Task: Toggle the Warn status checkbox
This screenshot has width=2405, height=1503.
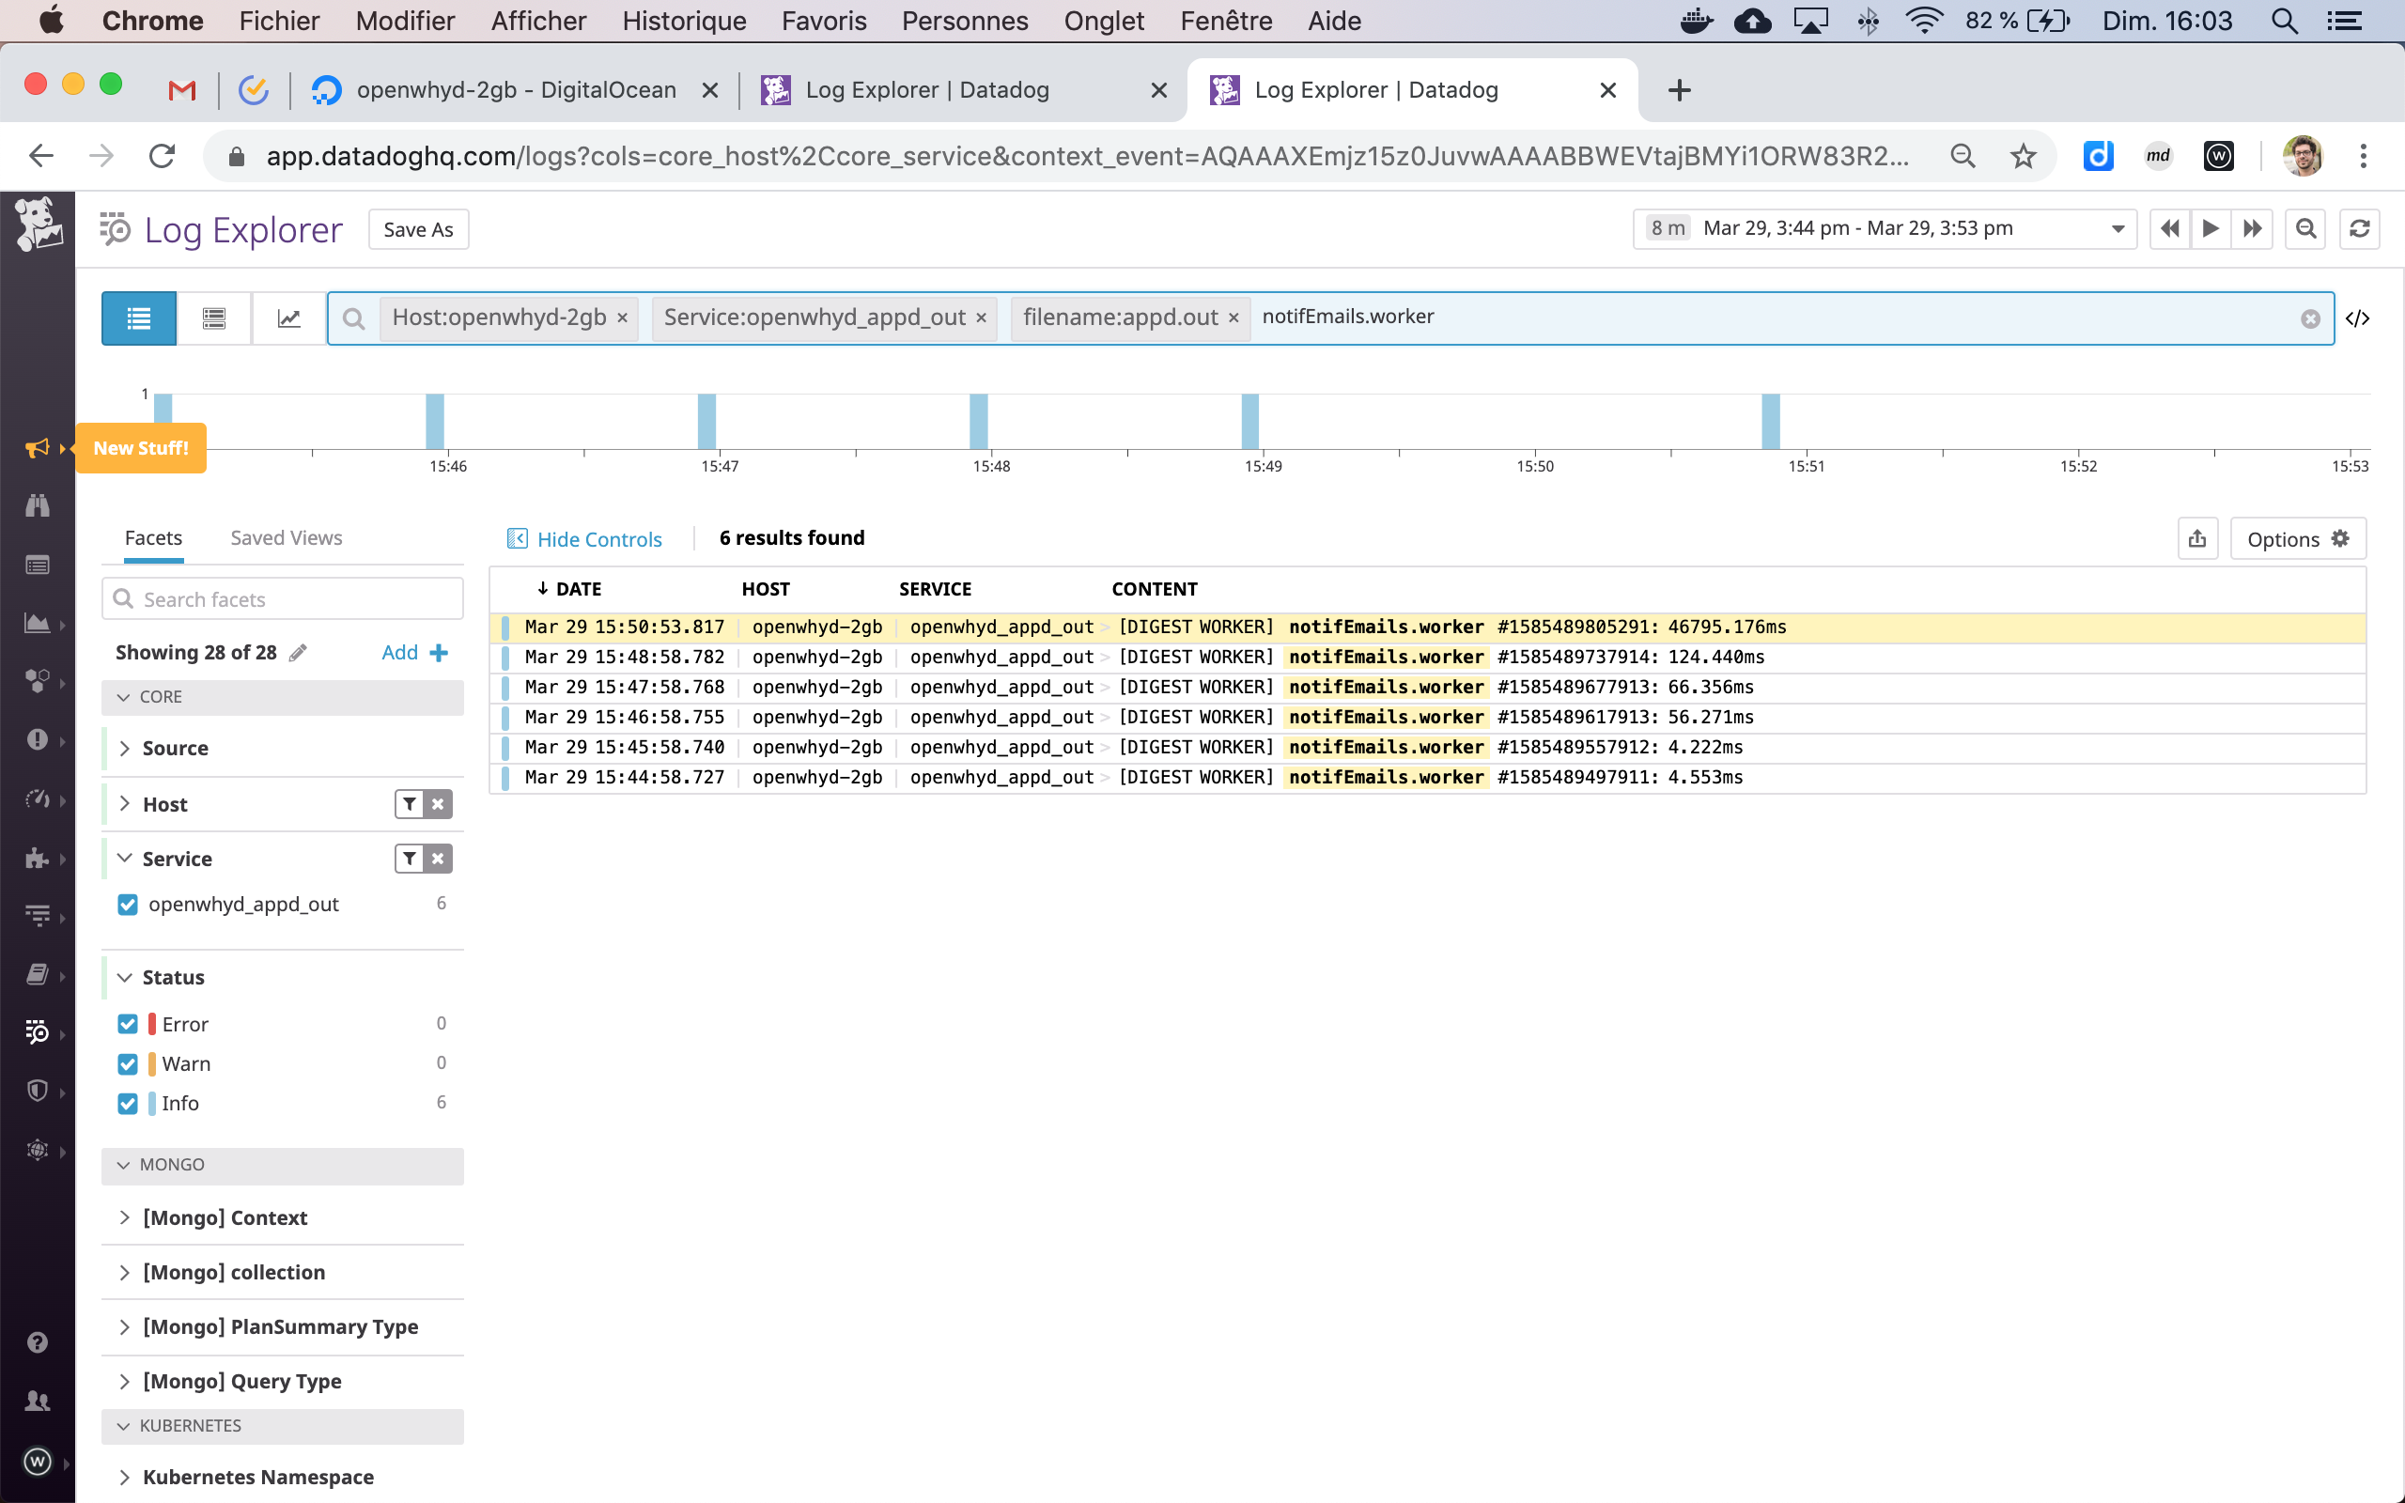Action: (127, 1063)
